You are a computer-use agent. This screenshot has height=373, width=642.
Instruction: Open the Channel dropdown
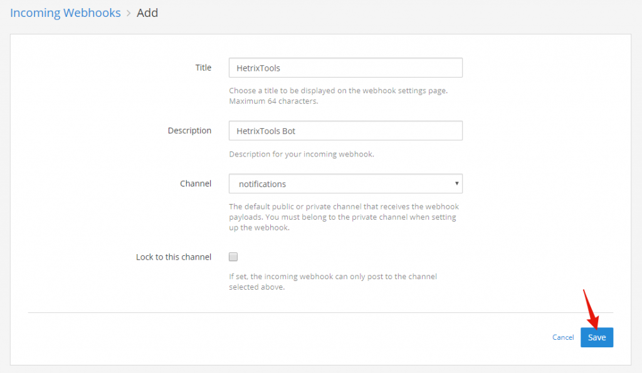click(345, 183)
